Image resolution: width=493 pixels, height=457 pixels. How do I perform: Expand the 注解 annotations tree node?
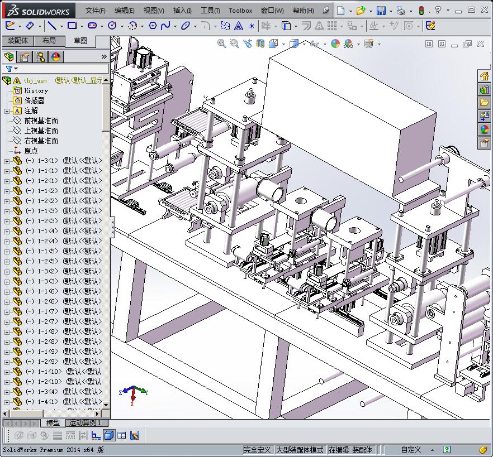[7, 111]
